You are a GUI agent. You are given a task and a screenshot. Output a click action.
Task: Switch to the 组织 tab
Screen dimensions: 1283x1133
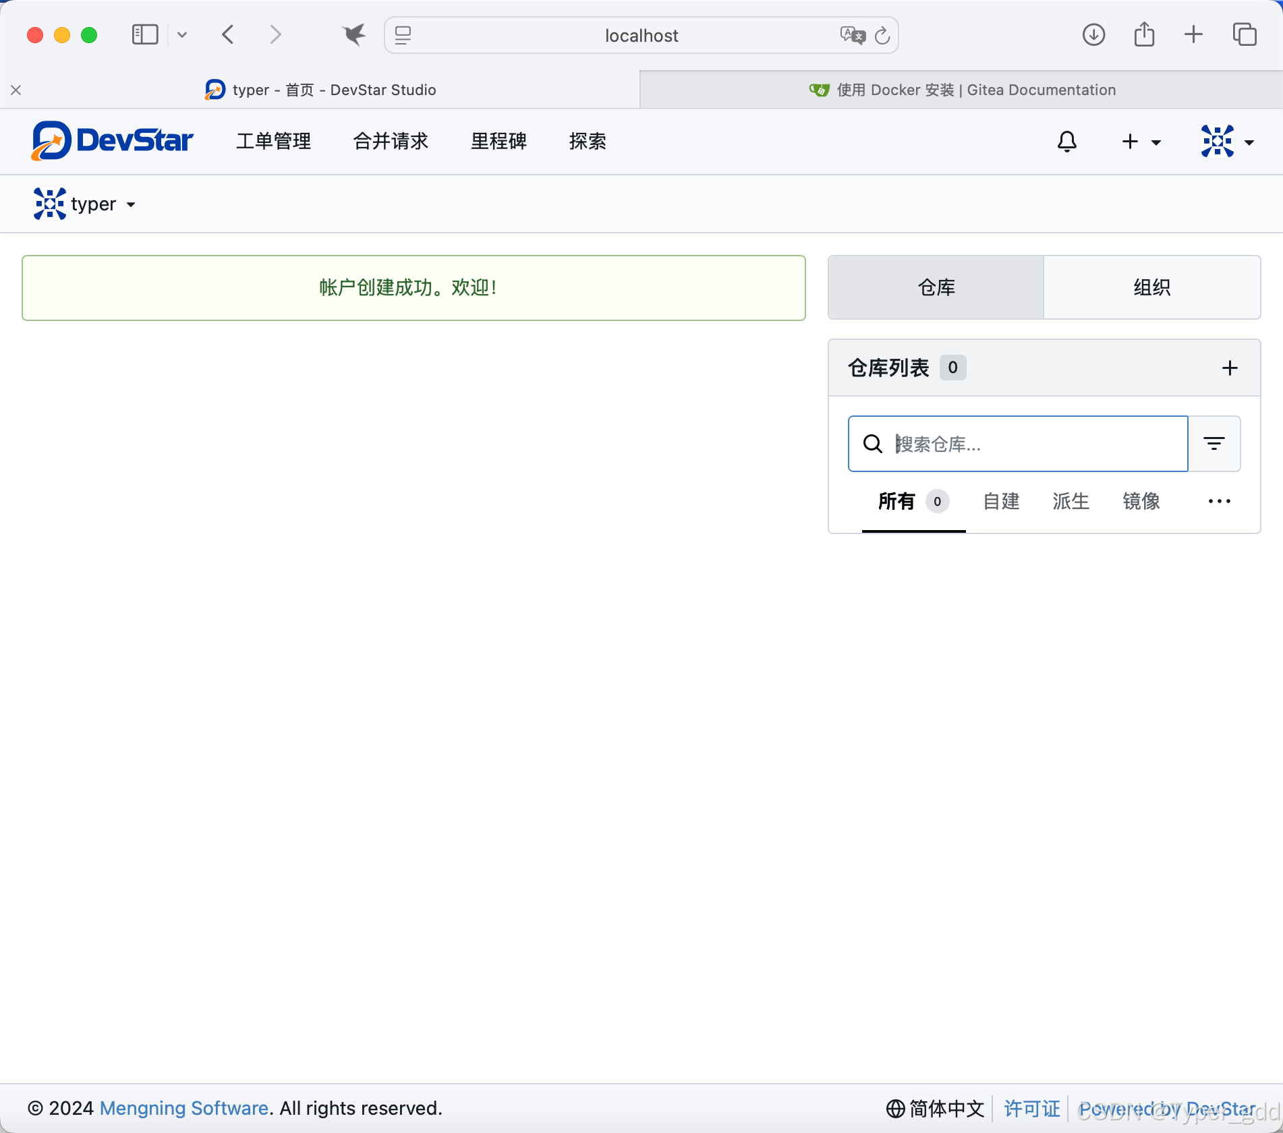pyautogui.click(x=1152, y=287)
